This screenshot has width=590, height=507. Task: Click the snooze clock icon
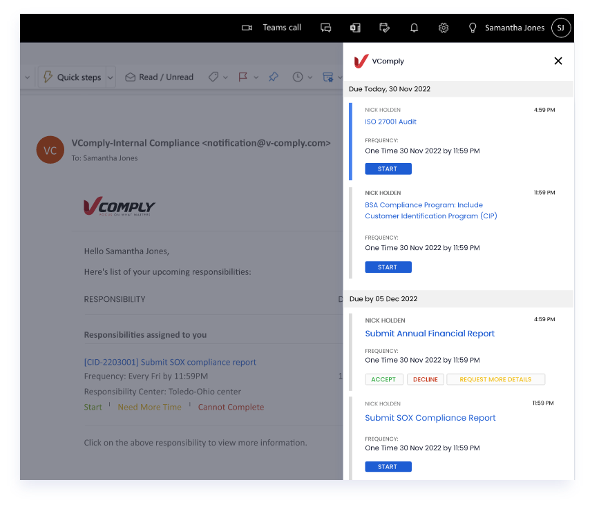point(298,77)
